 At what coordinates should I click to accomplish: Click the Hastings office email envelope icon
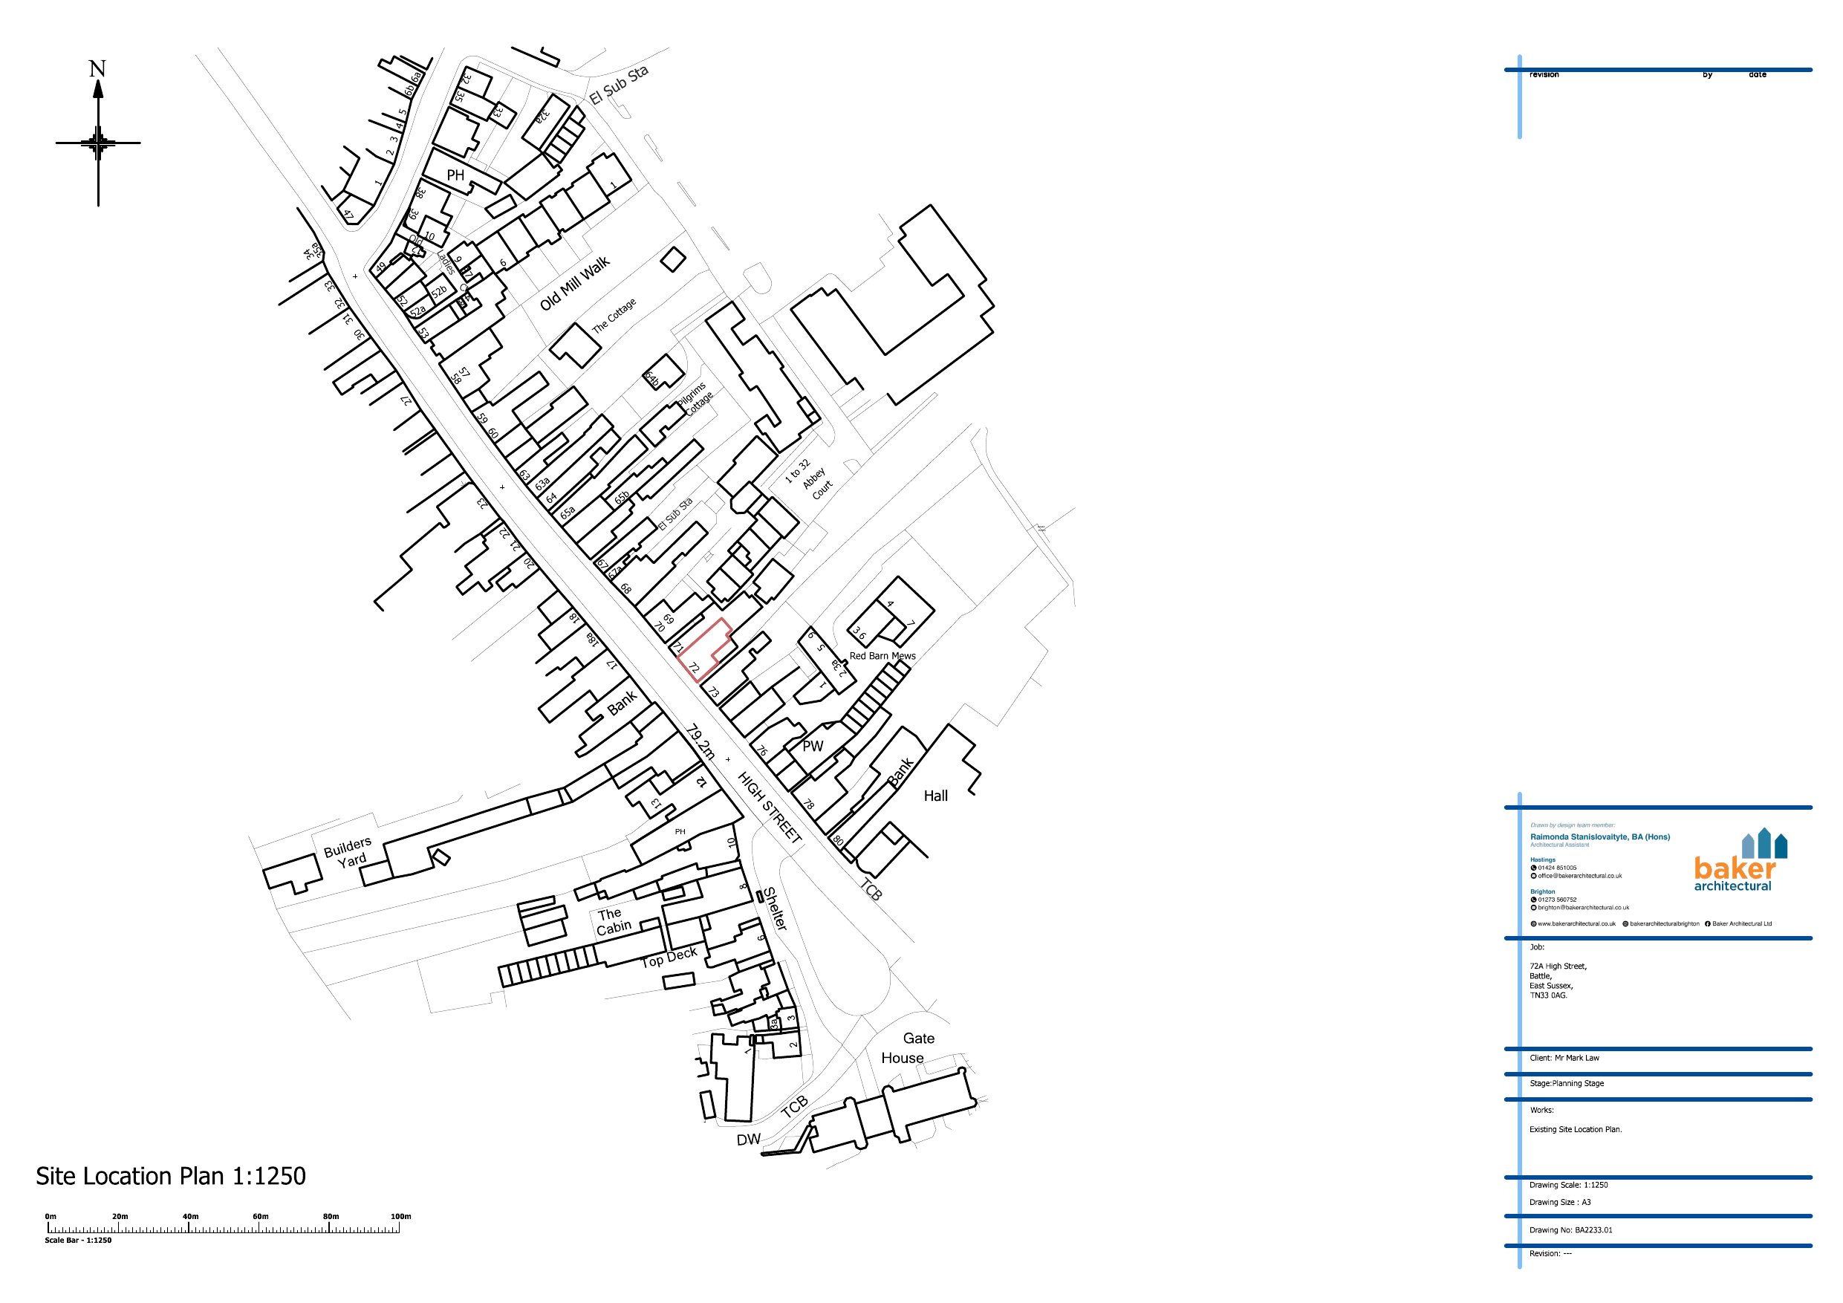tap(1533, 876)
